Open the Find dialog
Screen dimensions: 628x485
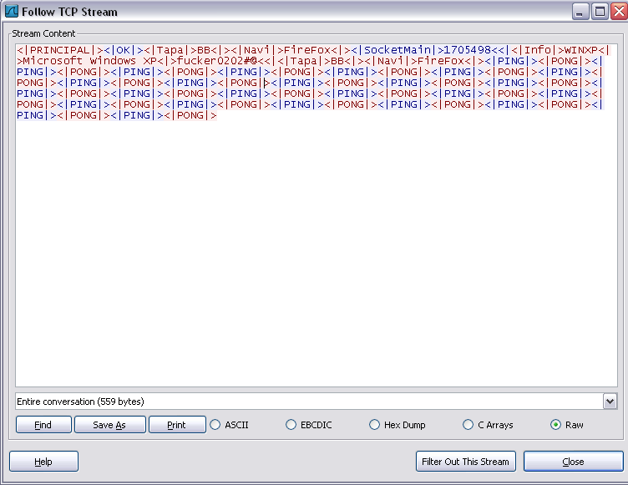click(x=43, y=425)
